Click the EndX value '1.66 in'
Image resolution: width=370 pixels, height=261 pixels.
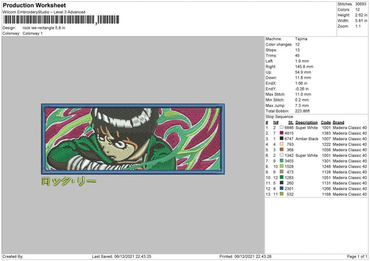(301, 83)
